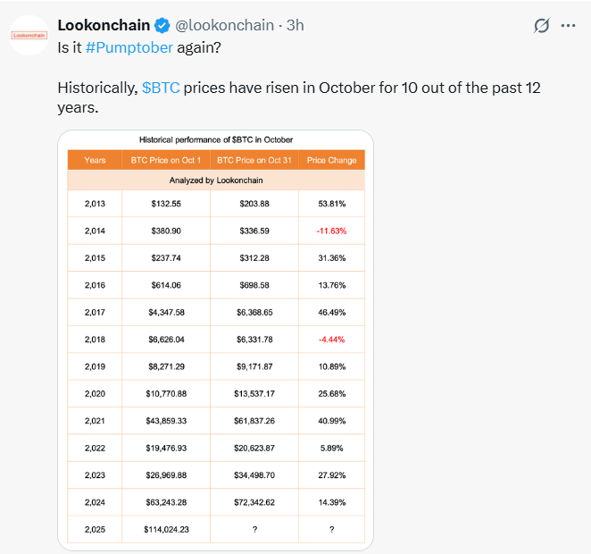Screen dimensions: 591x554
Task: Click the table title about $BTC in October
Action: click(x=216, y=139)
